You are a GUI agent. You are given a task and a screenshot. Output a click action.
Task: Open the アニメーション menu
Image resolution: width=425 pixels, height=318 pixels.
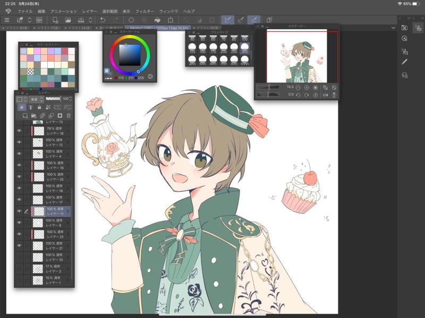coord(64,11)
